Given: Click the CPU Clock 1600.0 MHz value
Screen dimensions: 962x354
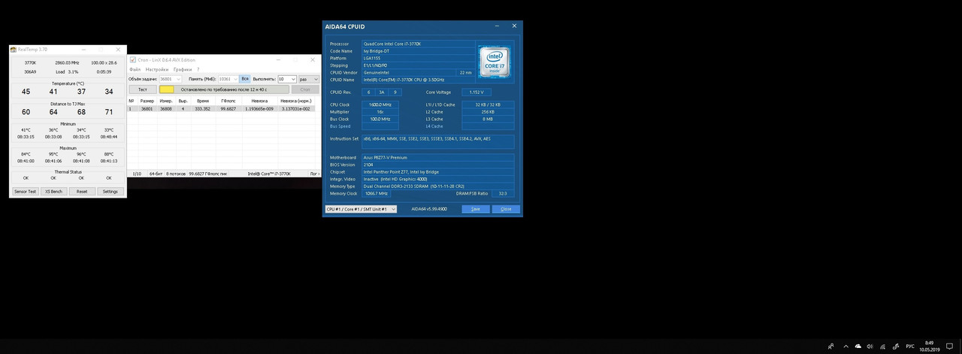Looking at the screenshot, I should (382, 104).
